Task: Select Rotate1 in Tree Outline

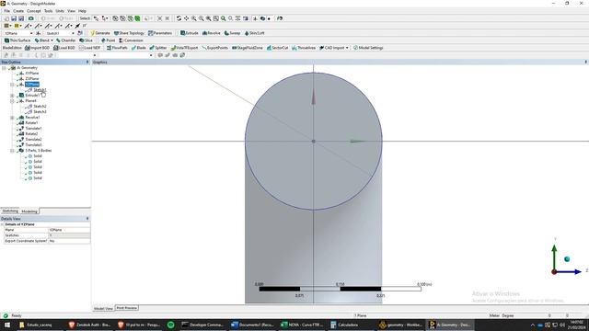Action: pos(31,122)
